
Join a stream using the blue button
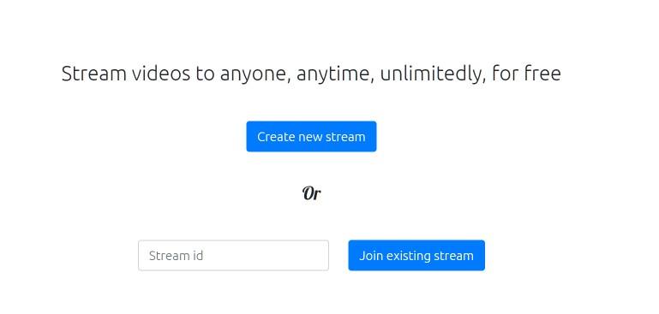pyautogui.click(x=416, y=255)
